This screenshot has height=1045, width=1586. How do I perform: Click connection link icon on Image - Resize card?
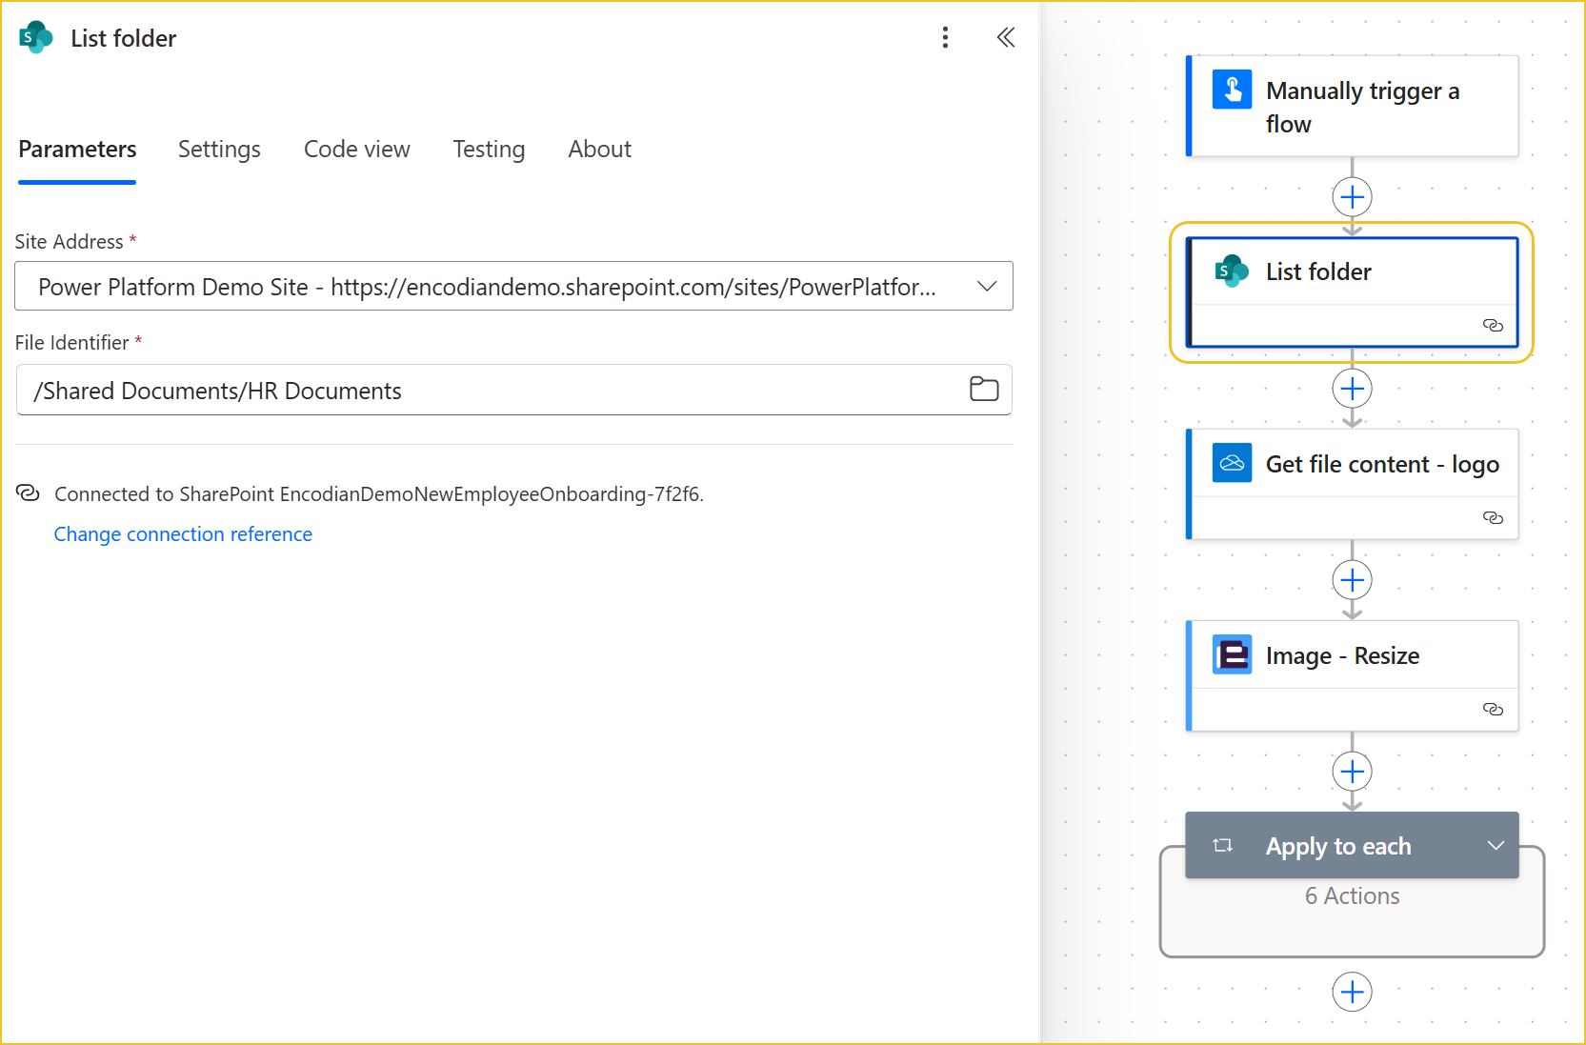coord(1493,710)
